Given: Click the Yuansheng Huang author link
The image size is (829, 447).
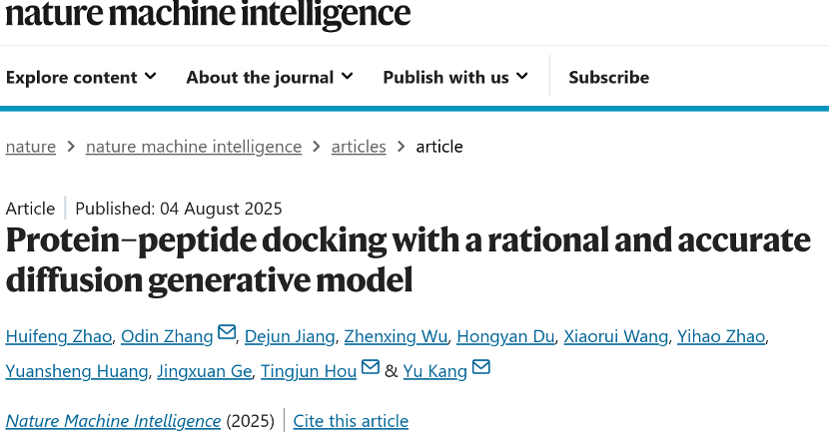Looking at the screenshot, I should pyautogui.click(x=77, y=371).
